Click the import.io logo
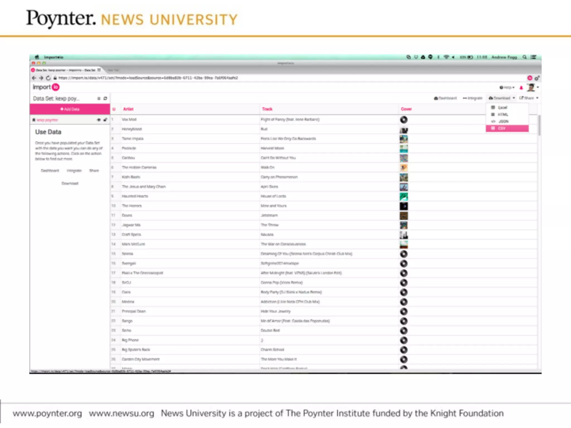Image resolution: width=571 pixels, height=428 pixels. point(46,87)
